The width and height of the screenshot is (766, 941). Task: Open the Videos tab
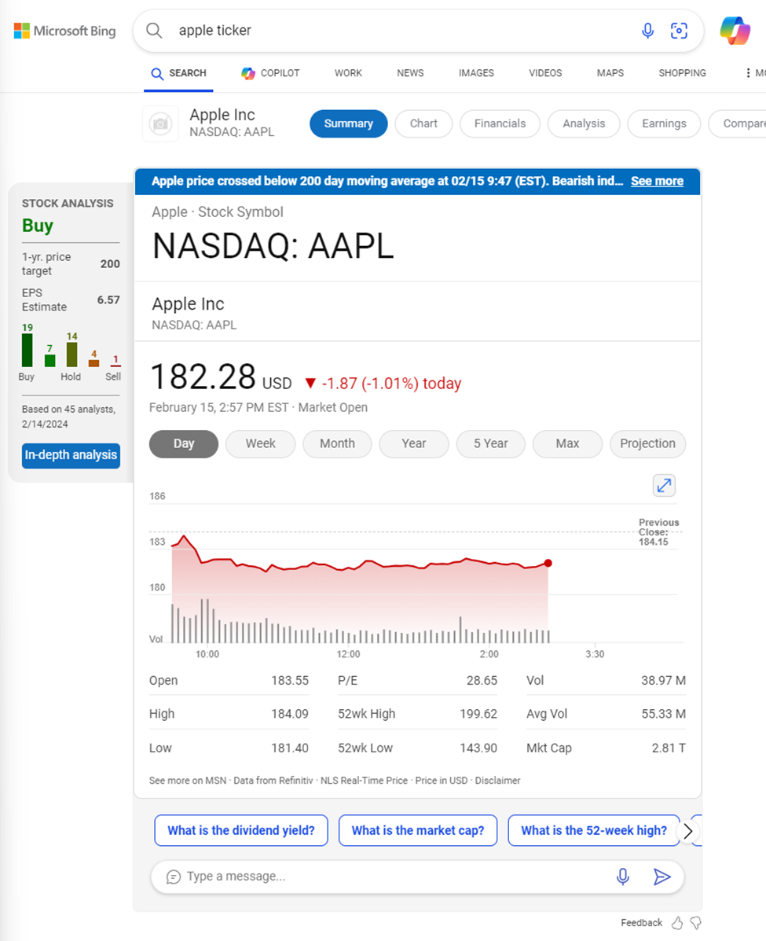click(545, 73)
